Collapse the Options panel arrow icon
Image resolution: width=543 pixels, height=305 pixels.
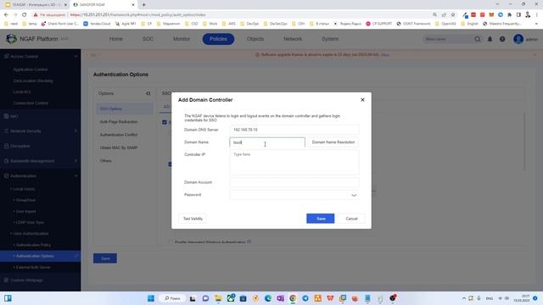(148, 93)
